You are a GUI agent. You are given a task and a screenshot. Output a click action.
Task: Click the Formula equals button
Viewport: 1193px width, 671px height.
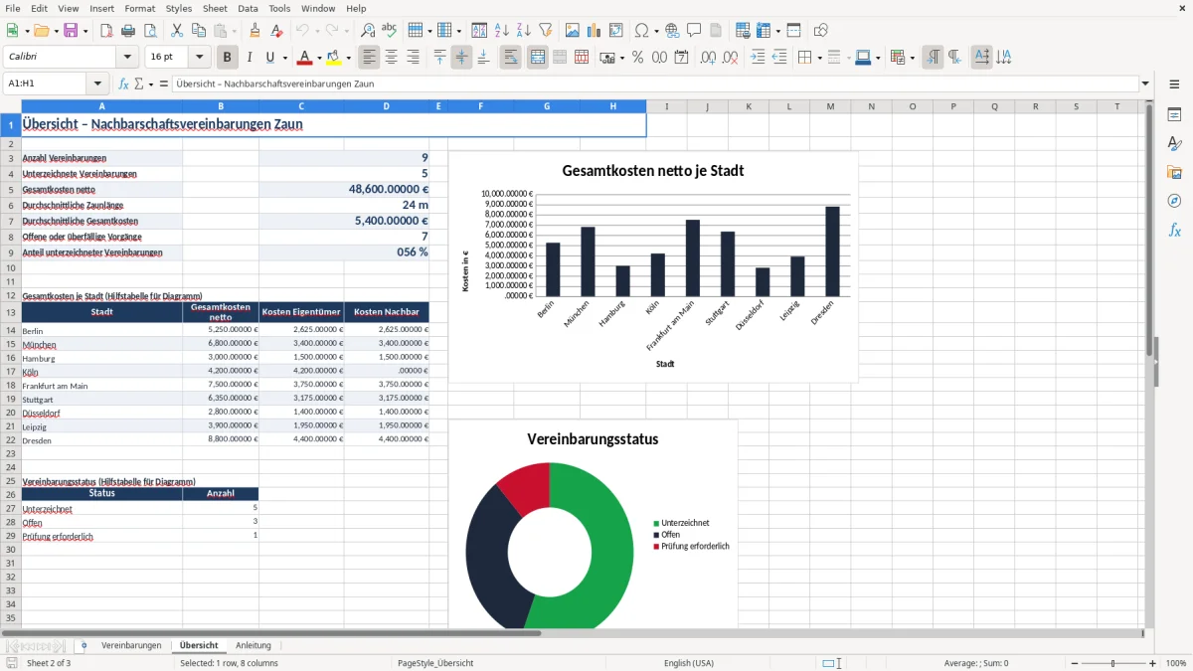point(164,84)
